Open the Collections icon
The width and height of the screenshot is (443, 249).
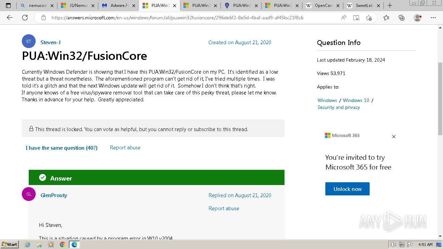pyautogui.click(x=401, y=18)
